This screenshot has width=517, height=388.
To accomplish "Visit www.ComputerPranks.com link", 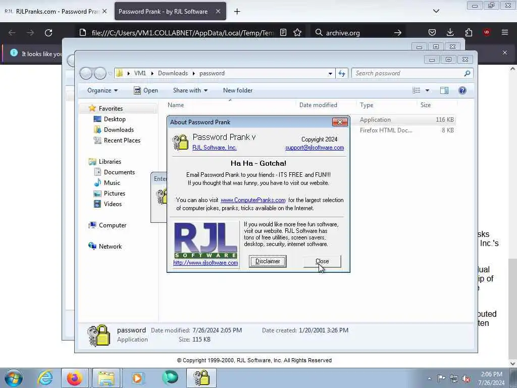I will coord(253,200).
